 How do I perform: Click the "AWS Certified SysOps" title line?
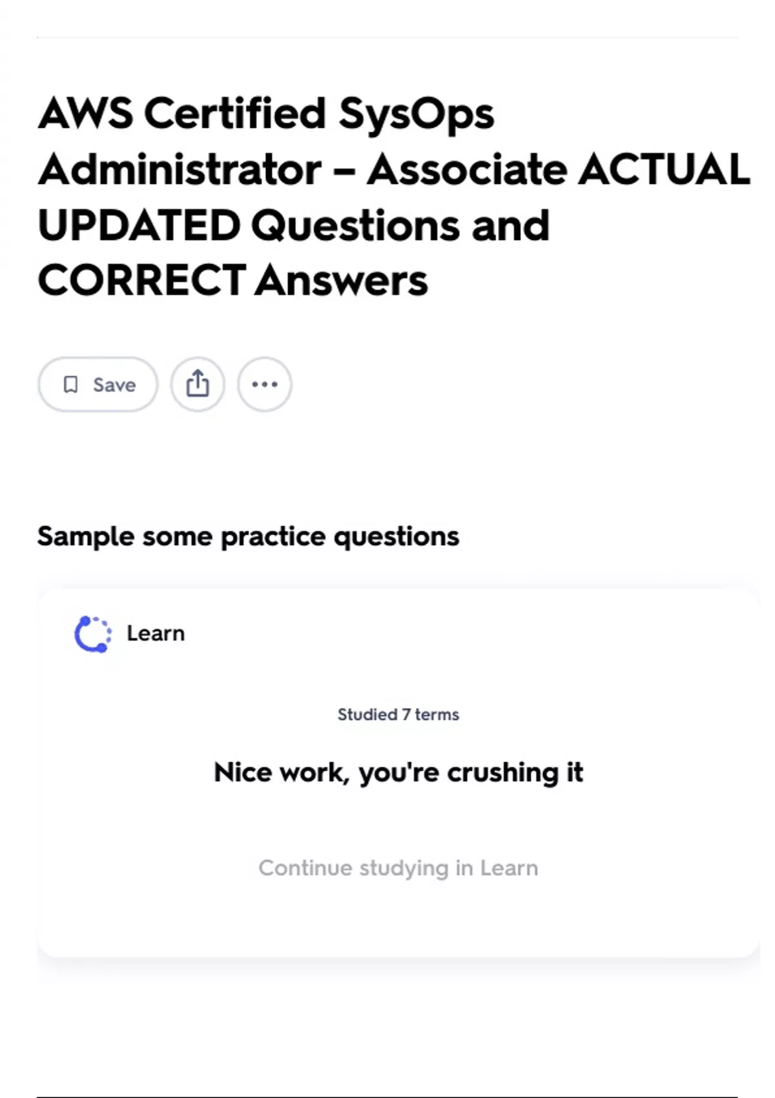[266, 114]
